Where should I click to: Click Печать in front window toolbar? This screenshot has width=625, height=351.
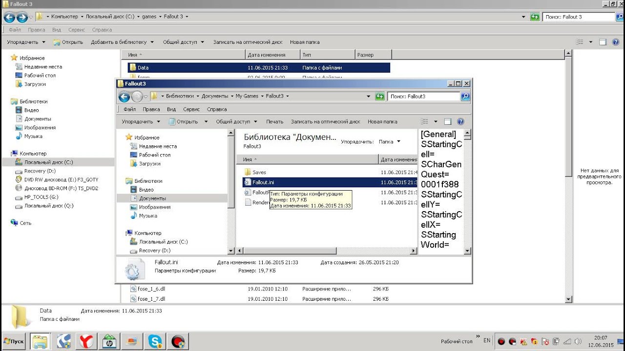274,121
